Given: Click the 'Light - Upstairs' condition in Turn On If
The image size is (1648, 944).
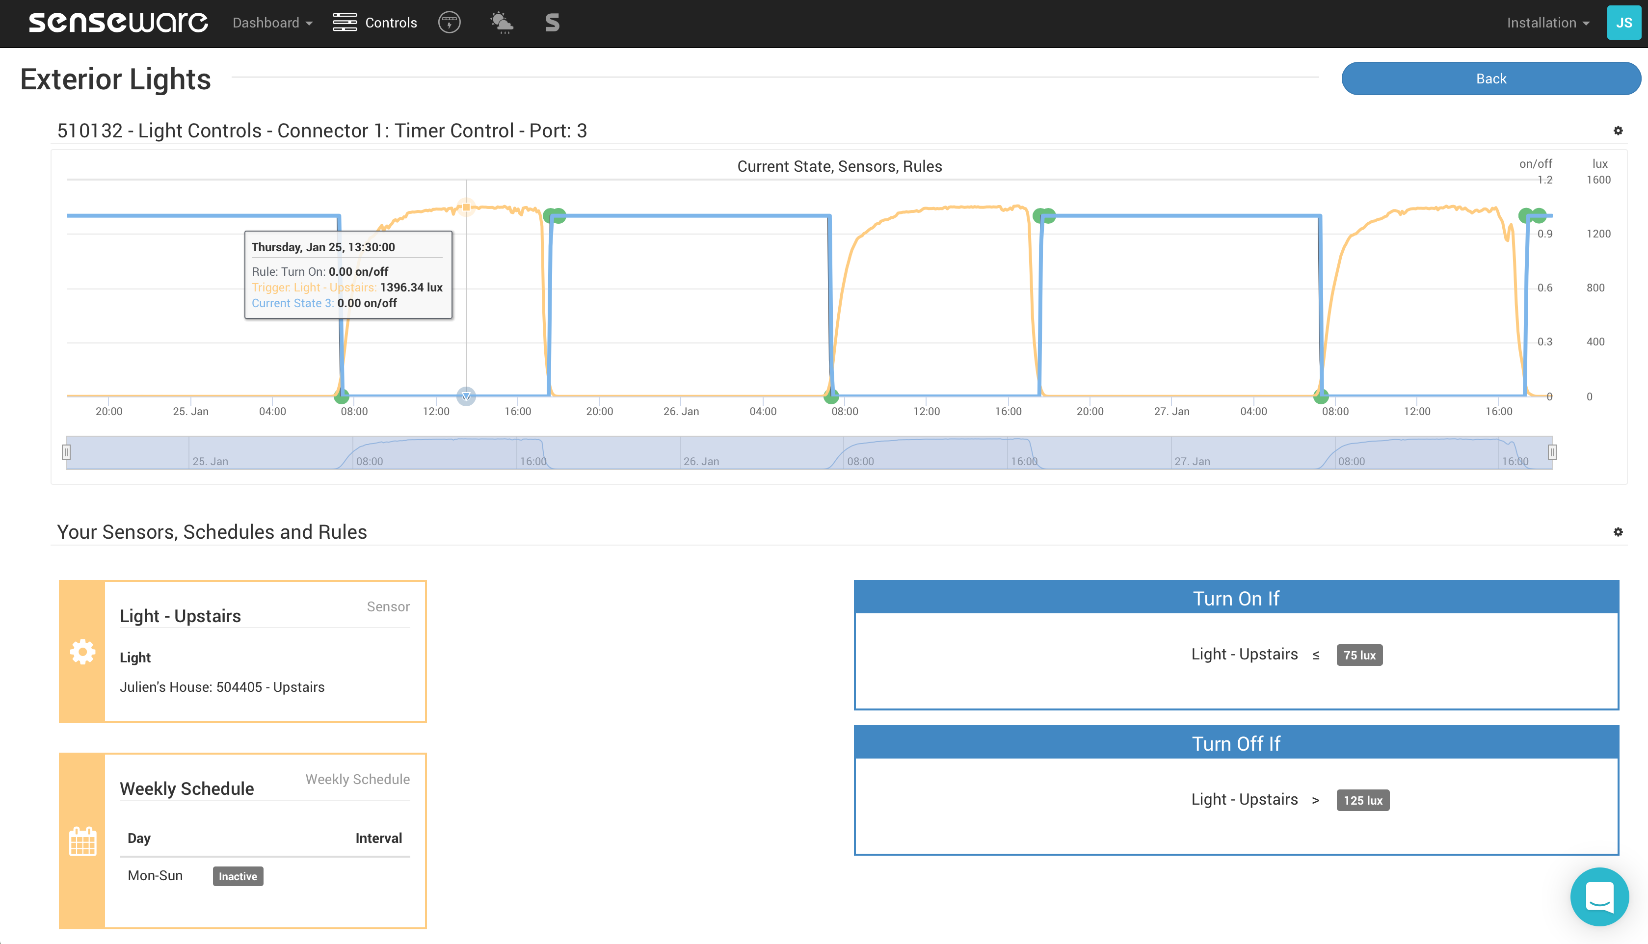Looking at the screenshot, I should click(1244, 654).
